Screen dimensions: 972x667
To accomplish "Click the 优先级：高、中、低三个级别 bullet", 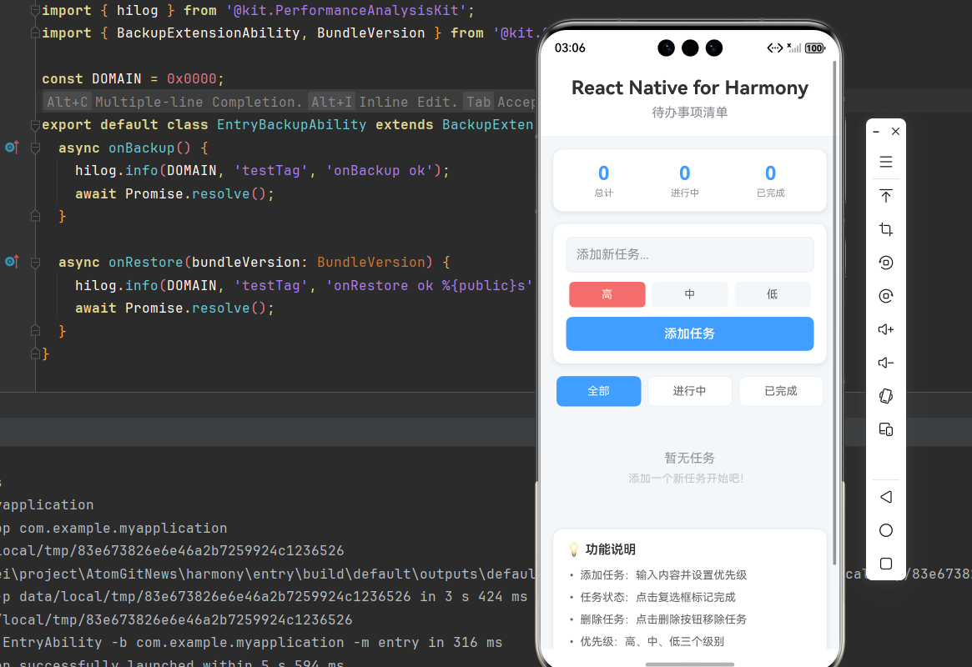I will 652,642.
